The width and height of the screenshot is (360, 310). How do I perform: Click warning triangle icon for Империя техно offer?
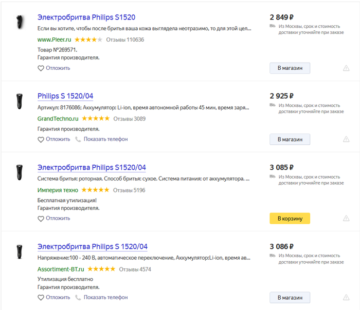(346, 218)
